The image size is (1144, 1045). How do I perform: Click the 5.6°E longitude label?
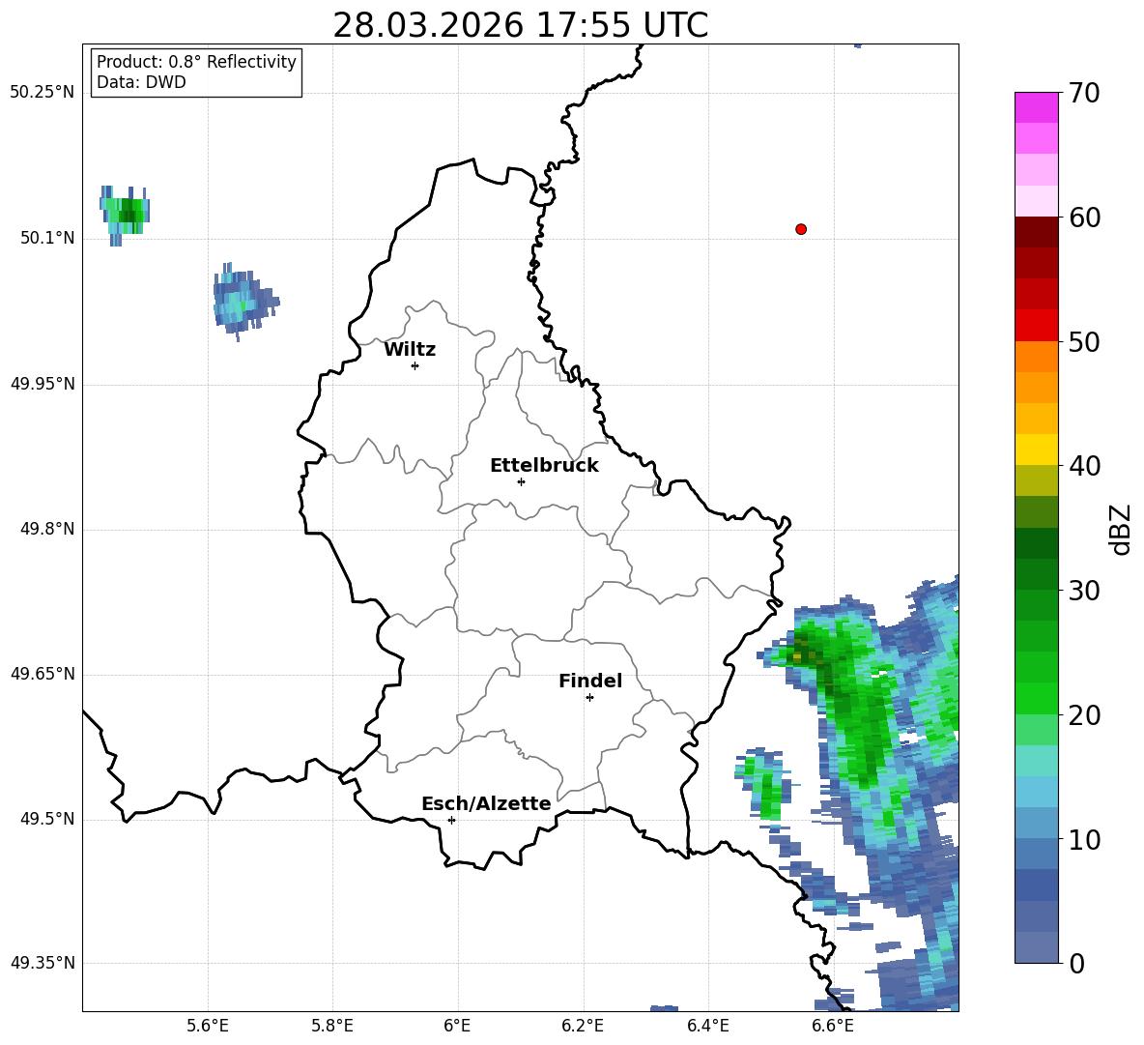(208, 1026)
